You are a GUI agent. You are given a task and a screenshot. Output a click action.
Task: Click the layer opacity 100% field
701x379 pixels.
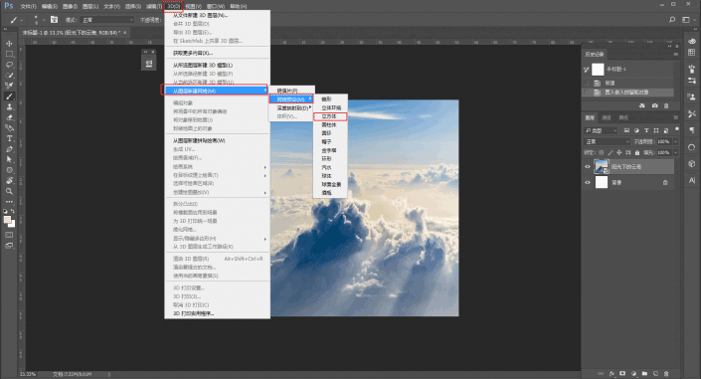click(664, 141)
